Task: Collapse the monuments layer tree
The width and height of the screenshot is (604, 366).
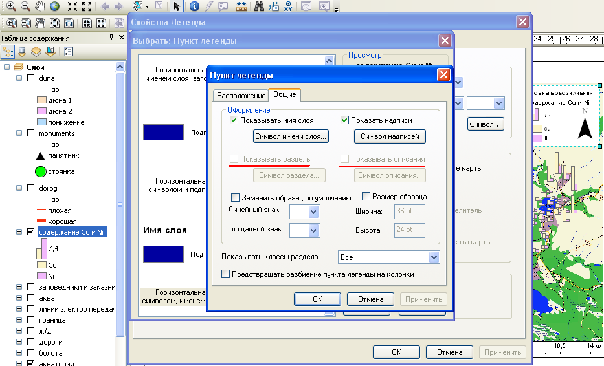Action: tap(19, 133)
